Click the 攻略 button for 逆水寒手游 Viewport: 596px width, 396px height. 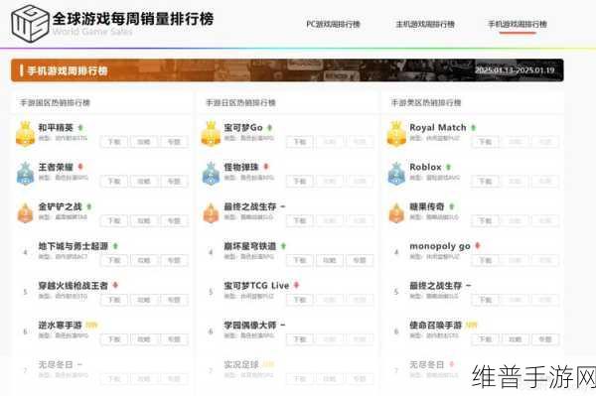(x=144, y=339)
